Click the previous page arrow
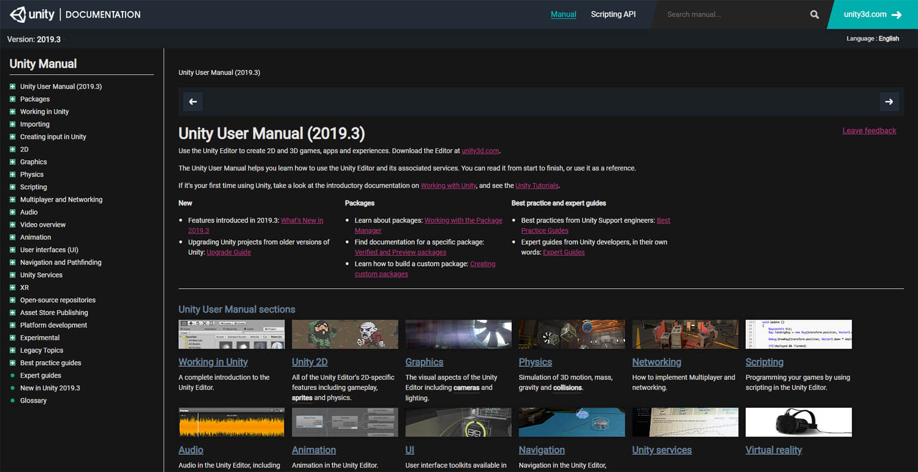The height and width of the screenshot is (472, 918). tap(192, 102)
